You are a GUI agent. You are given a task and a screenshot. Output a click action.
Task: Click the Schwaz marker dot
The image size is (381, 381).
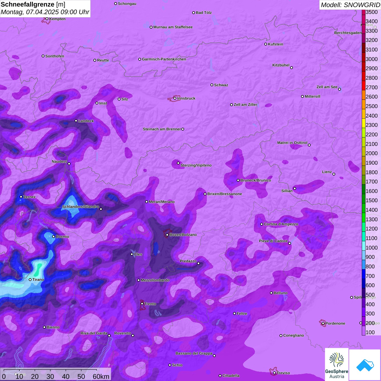(212, 85)
